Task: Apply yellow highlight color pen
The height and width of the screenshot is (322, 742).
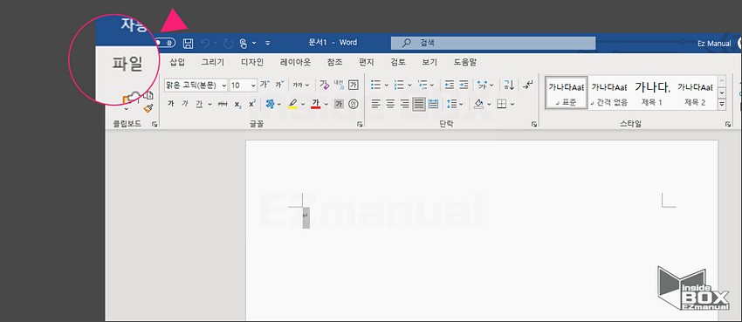Action: point(292,104)
